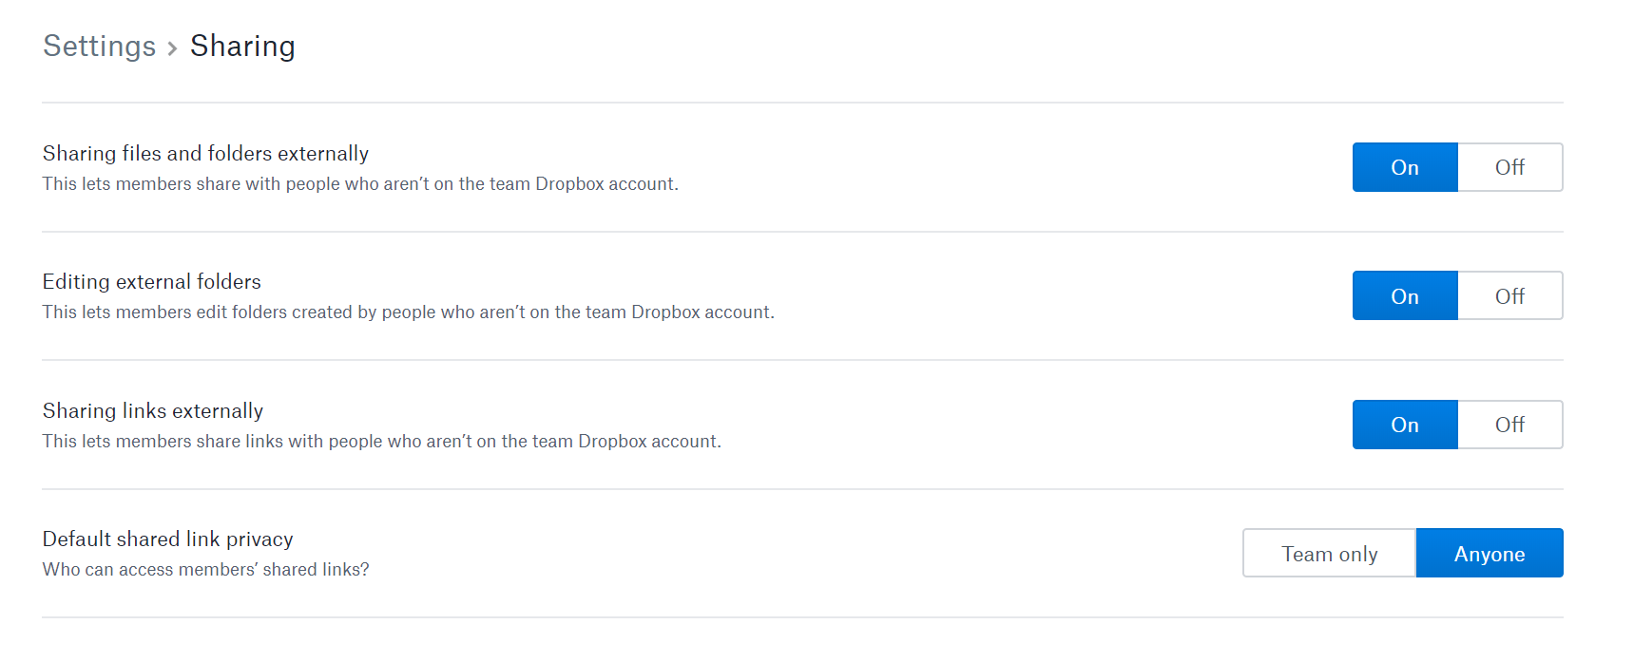Screen dimensions: 1634x662
Task: Enable editing of external folders with On
Action: 1405,295
